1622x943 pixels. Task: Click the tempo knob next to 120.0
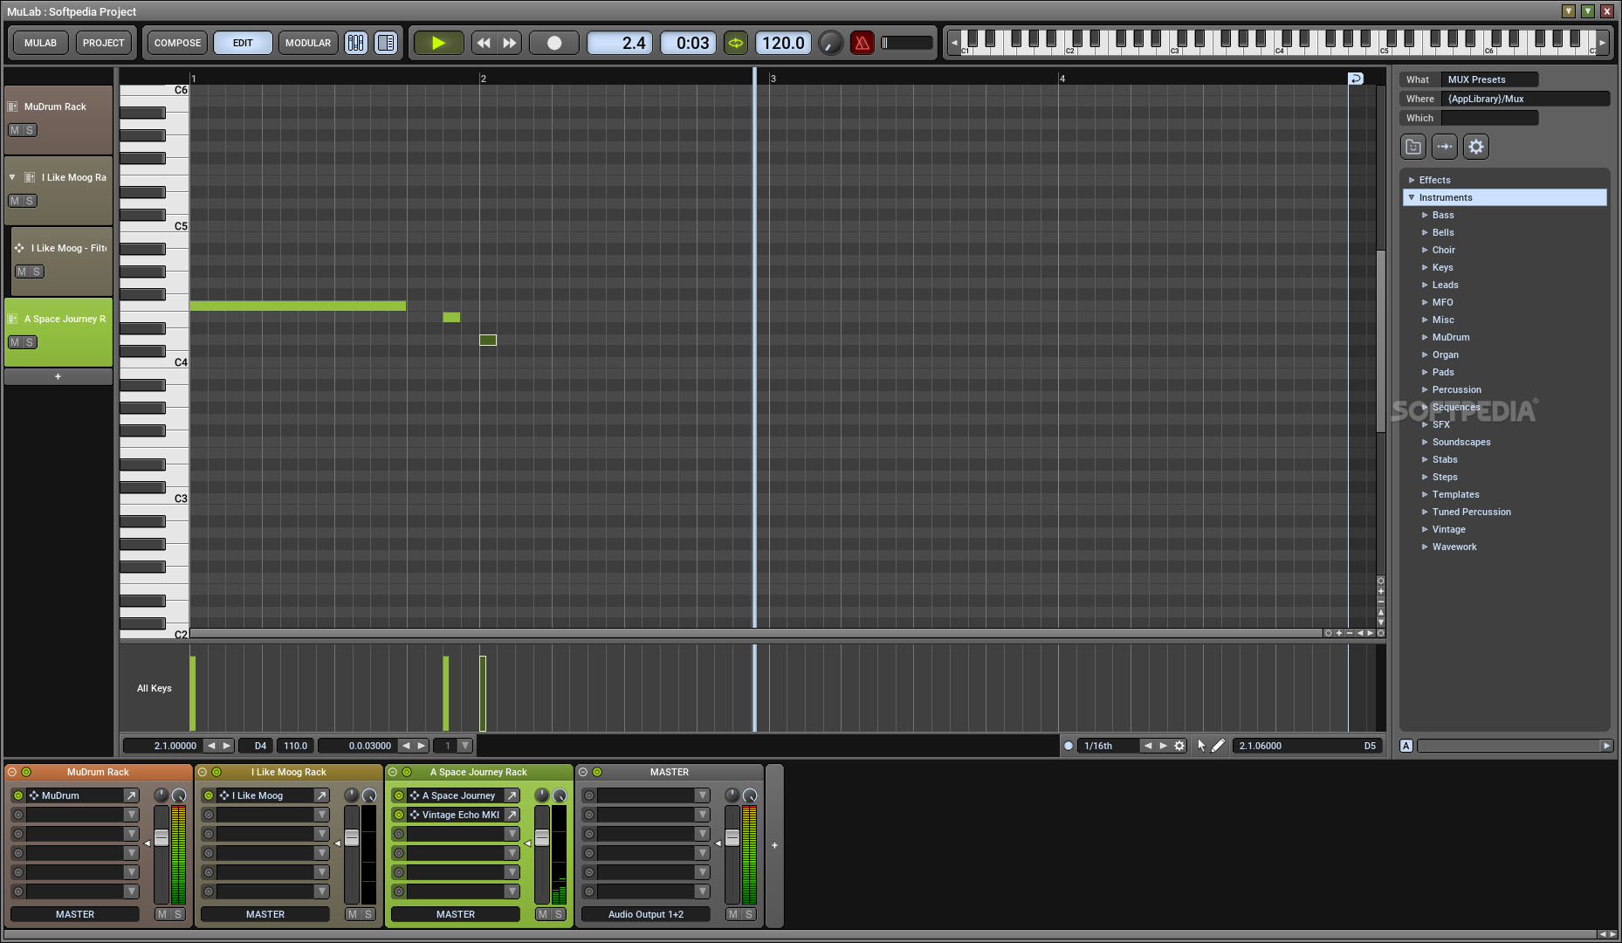[x=831, y=43]
